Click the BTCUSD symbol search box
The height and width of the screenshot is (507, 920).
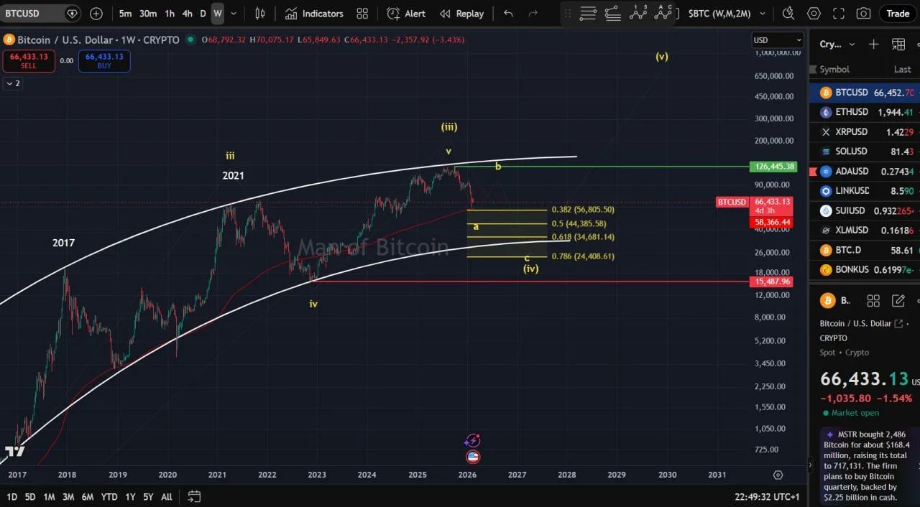coord(41,13)
